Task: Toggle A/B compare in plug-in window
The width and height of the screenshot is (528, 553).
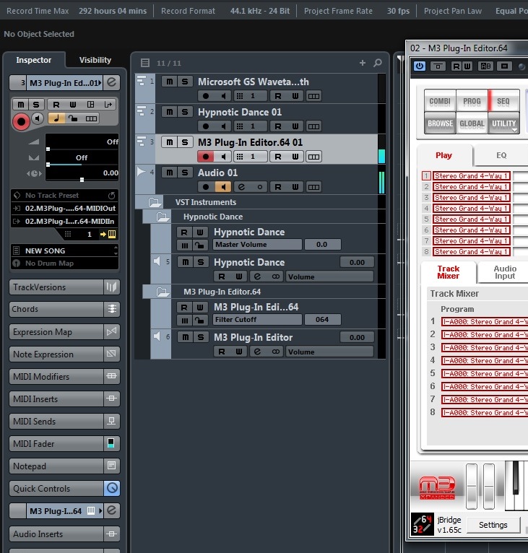Action: 485,66
